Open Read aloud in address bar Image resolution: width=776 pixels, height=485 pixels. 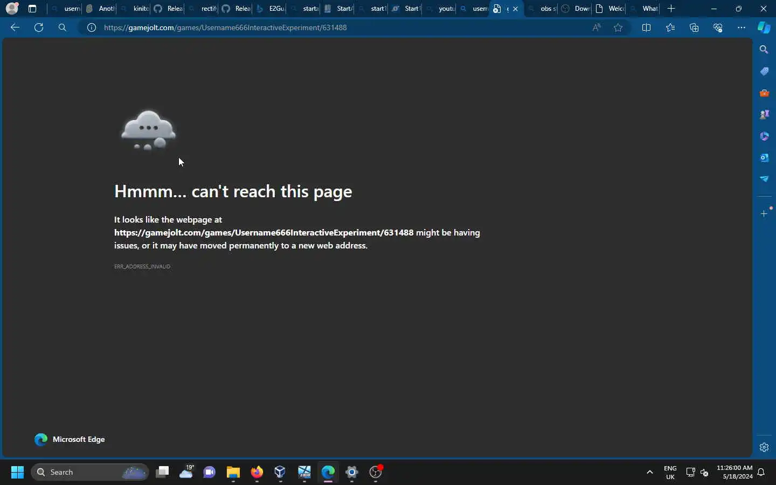pos(597,27)
